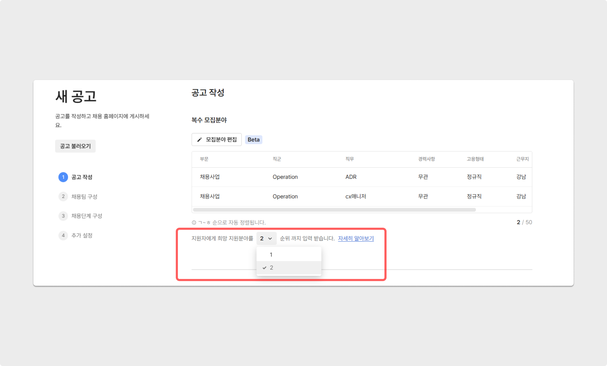Go to step 3 채용단계 구성
Image resolution: width=607 pixels, height=366 pixels.
click(80, 216)
